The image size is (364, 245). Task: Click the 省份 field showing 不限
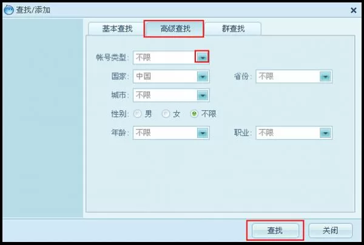point(294,76)
